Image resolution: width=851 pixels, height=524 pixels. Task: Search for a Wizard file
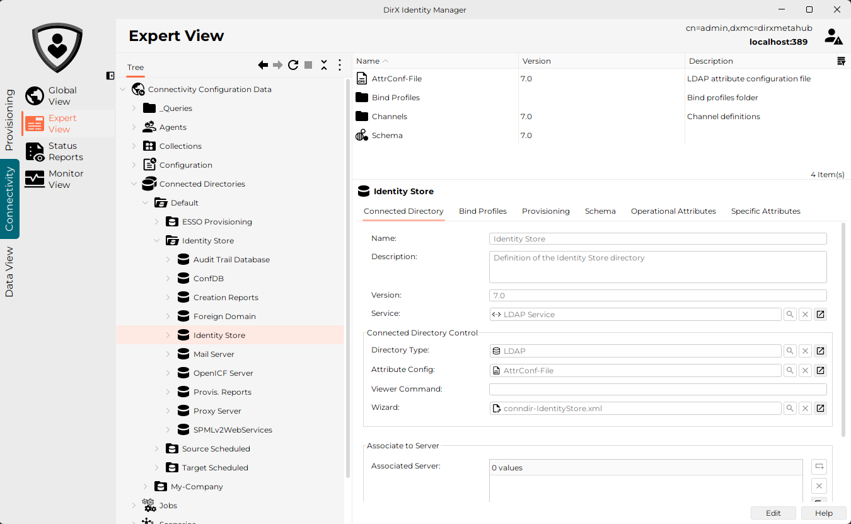click(x=790, y=409)
